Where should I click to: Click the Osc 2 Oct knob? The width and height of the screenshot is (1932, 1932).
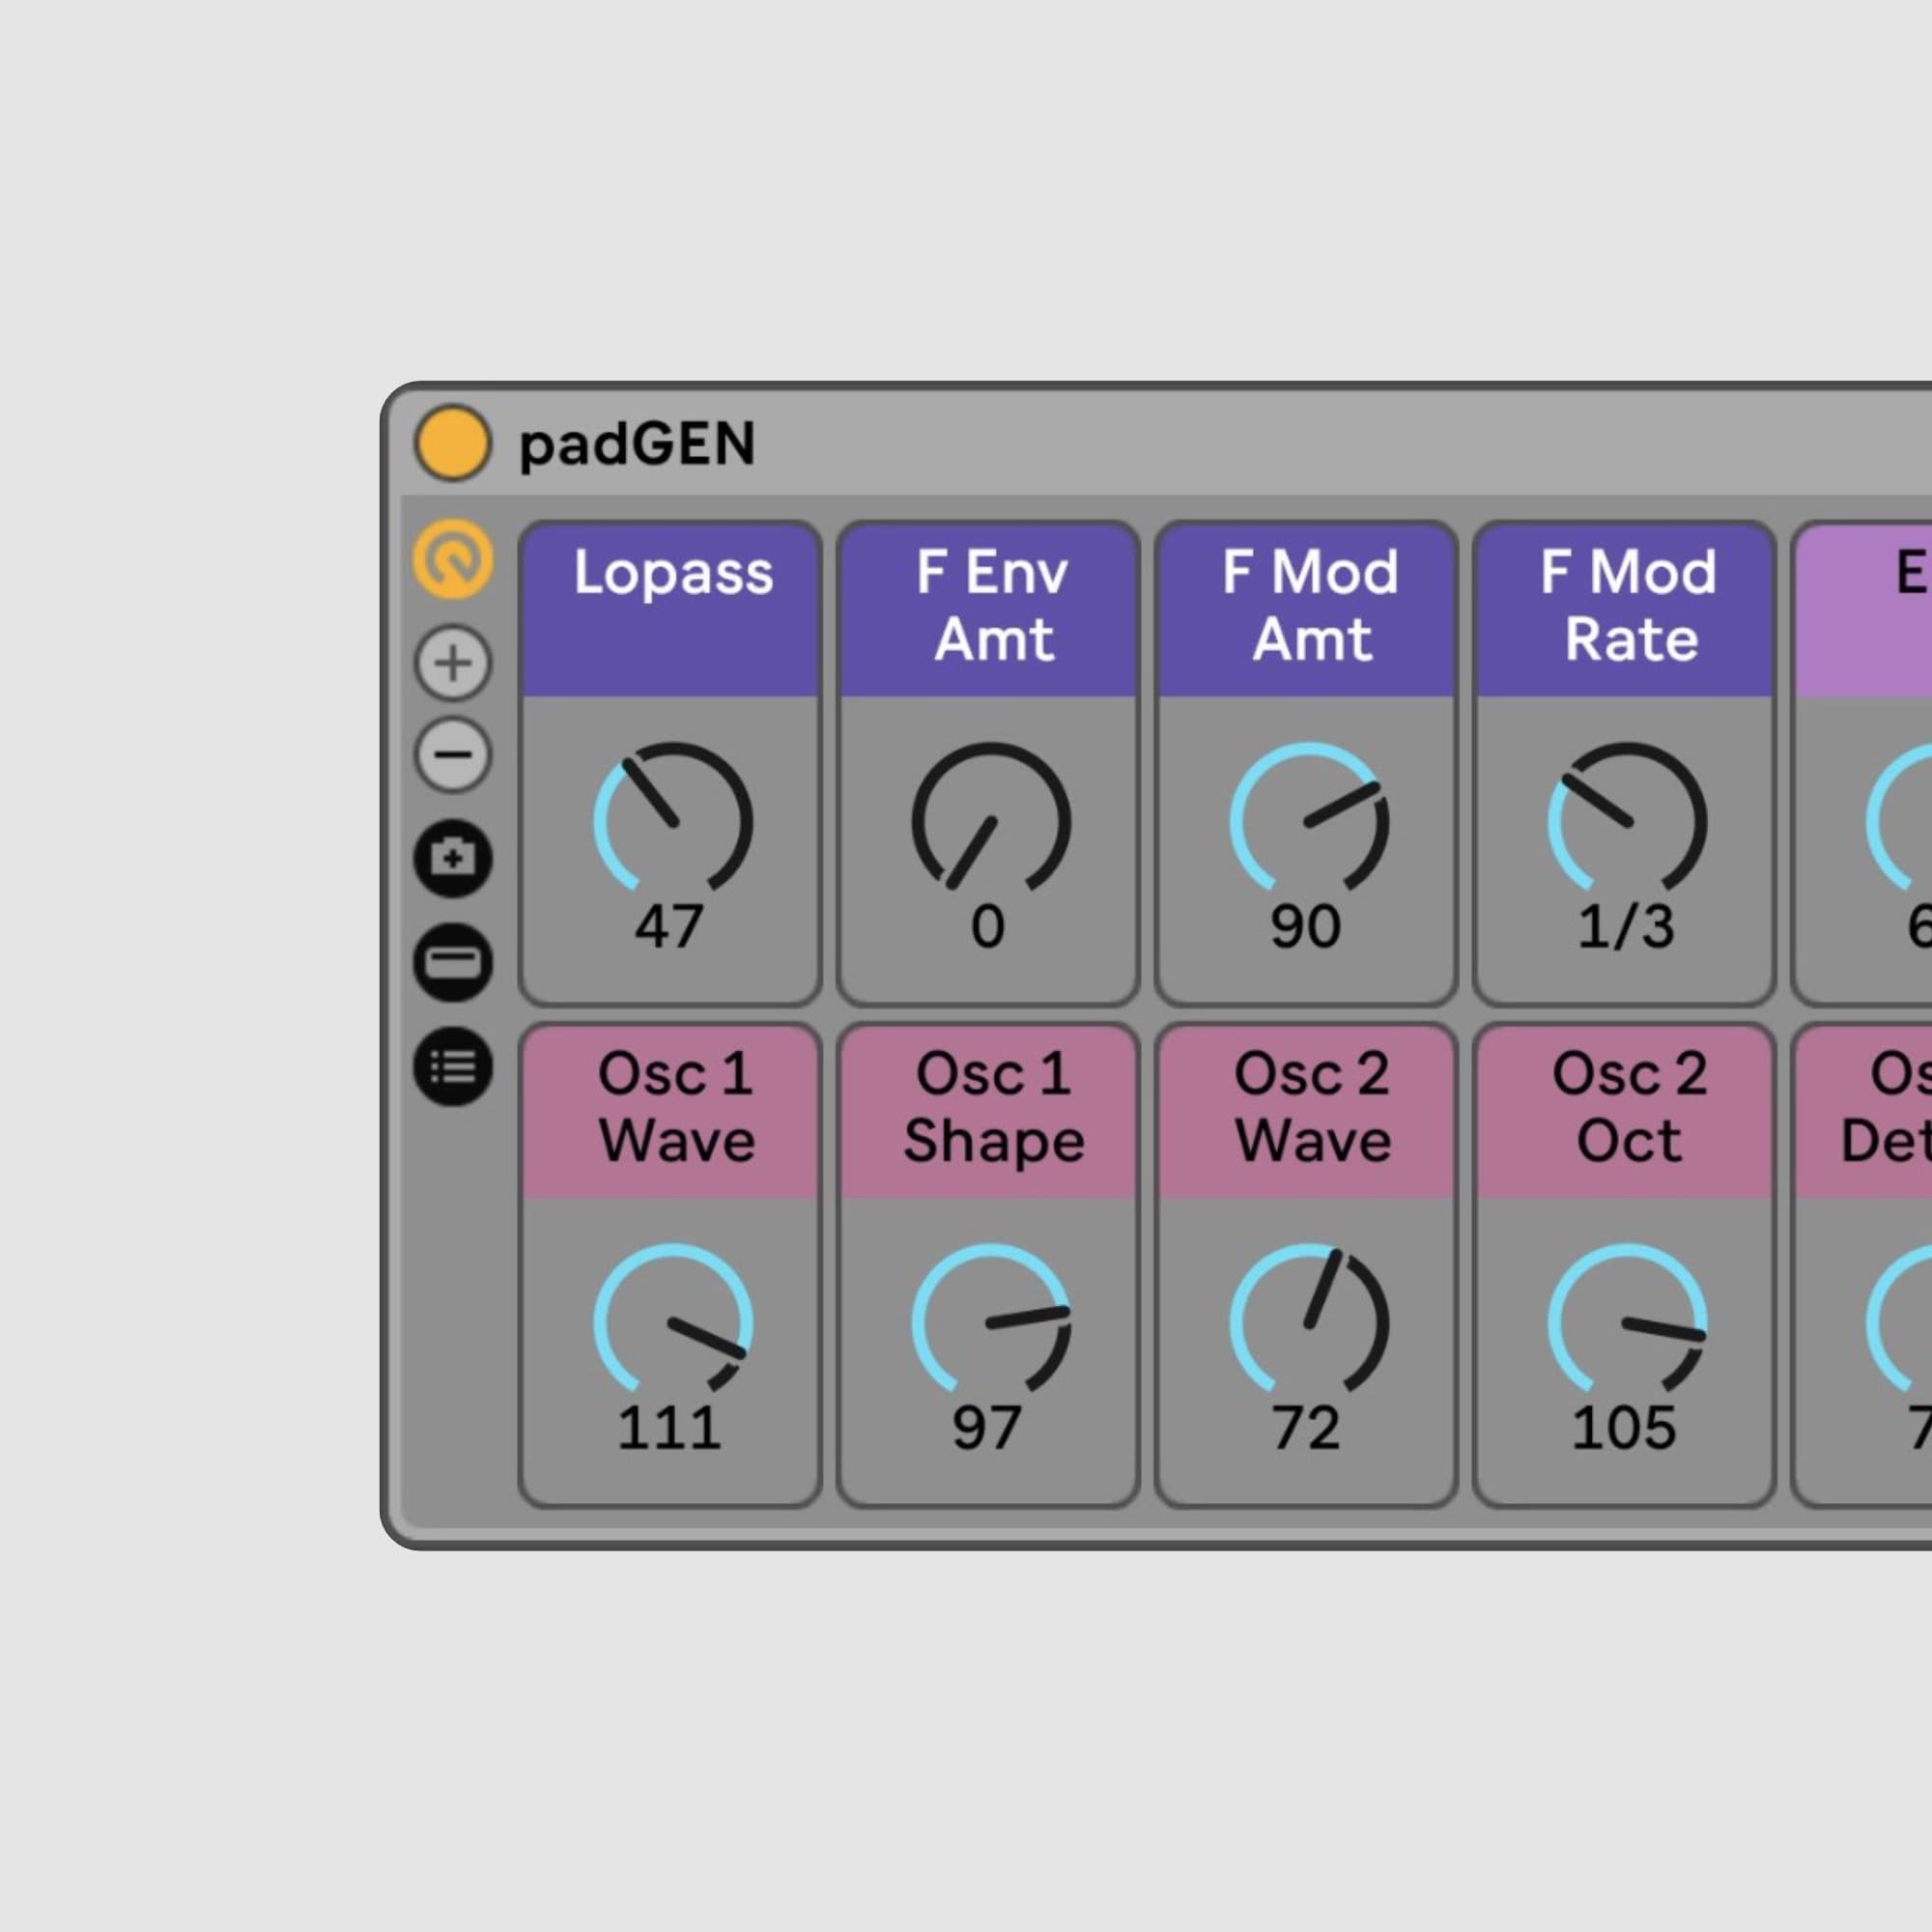[x=1626, y=1322]
